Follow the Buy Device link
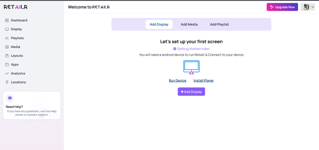The image size is (319, 150). point(178,81)
